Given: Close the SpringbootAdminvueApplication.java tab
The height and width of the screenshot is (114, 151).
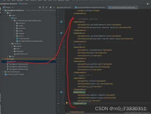Looking at the screenshot, I should coord(106,8).
